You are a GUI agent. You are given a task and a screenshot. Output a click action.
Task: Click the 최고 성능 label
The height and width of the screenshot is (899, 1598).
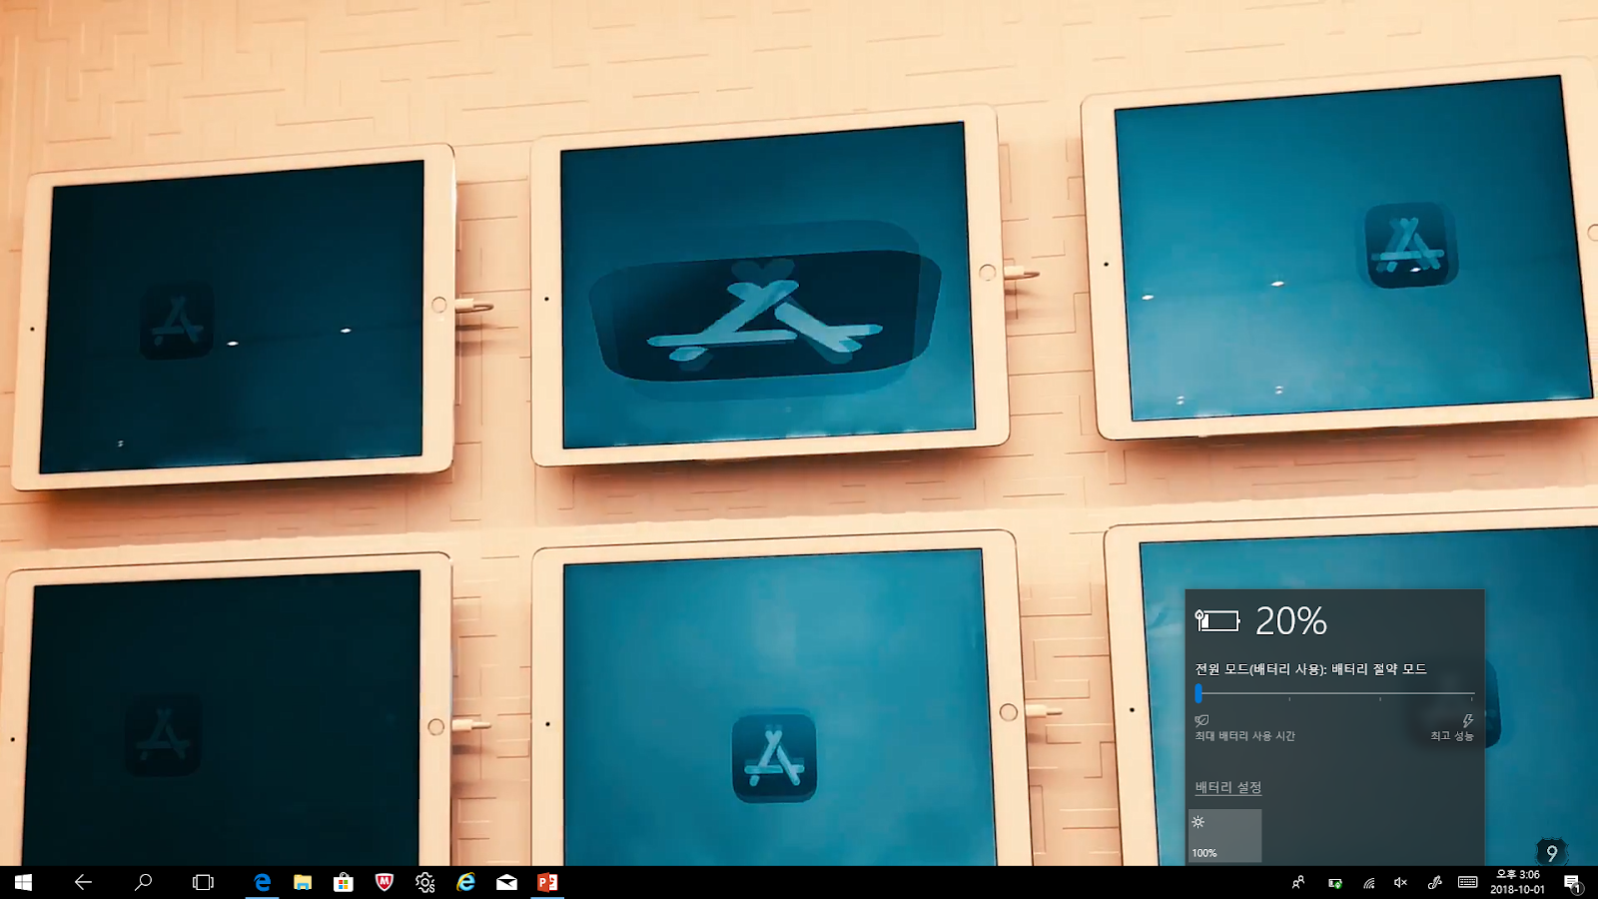click(1452, 736)
